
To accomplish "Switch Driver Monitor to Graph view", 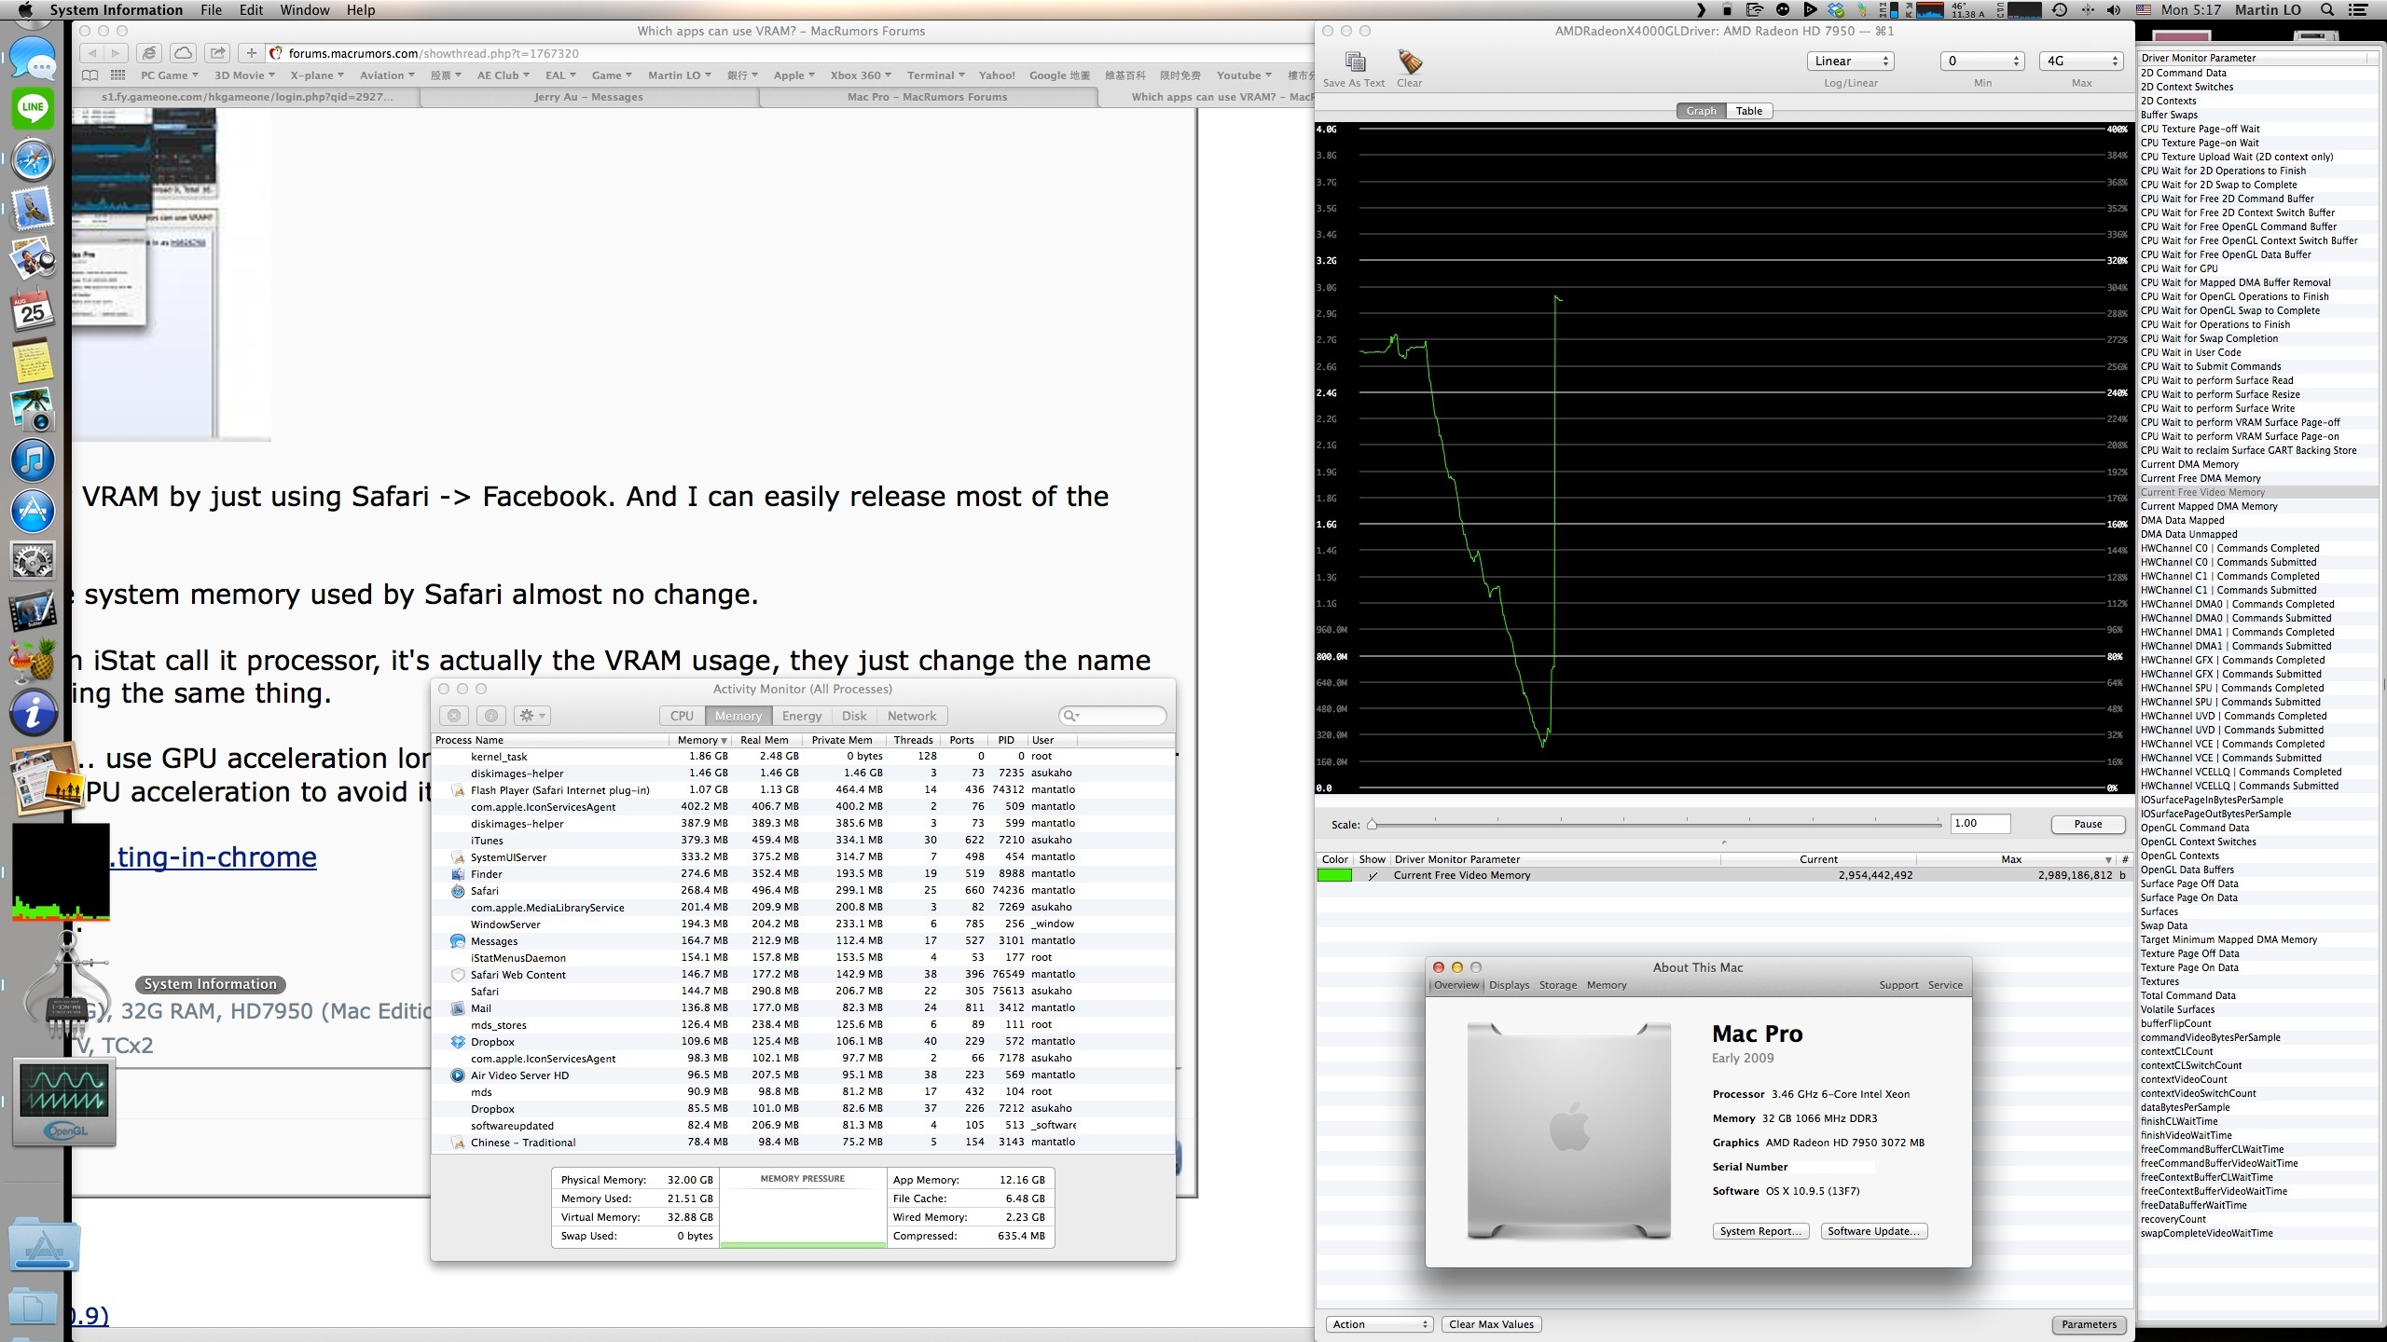I will coord(1701,111).
